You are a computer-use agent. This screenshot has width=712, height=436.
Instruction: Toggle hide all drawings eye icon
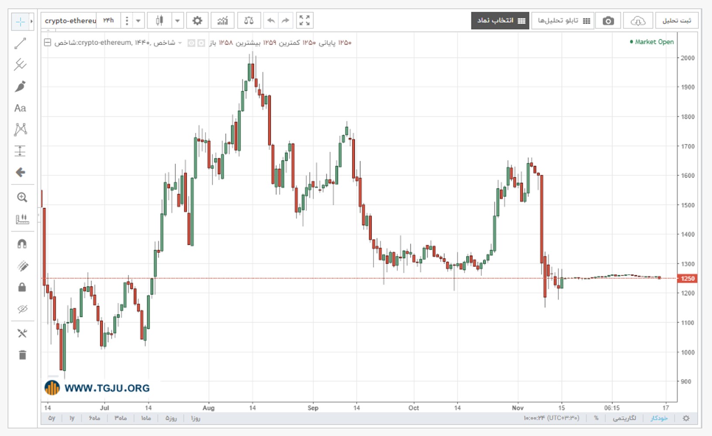(22, 309)
